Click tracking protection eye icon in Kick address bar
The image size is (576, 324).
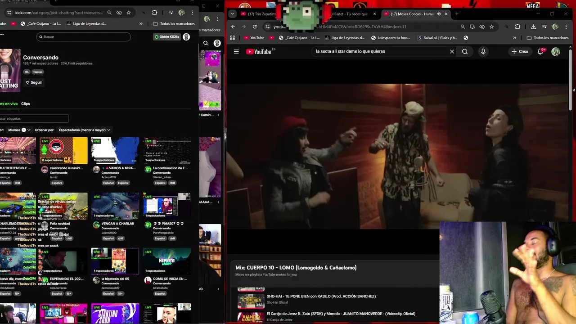[x=119, y=13]
